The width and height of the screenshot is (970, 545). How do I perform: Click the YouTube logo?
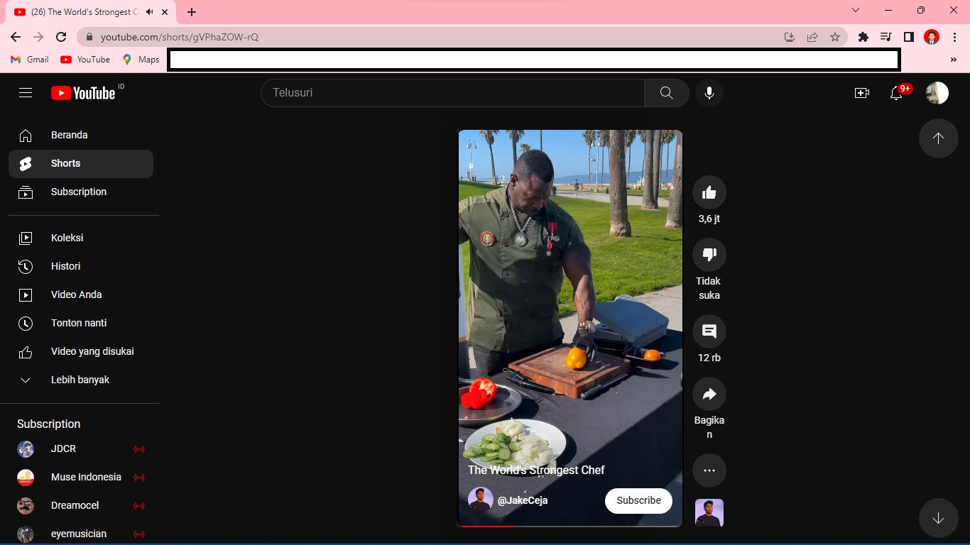click(x=80, y=92)
